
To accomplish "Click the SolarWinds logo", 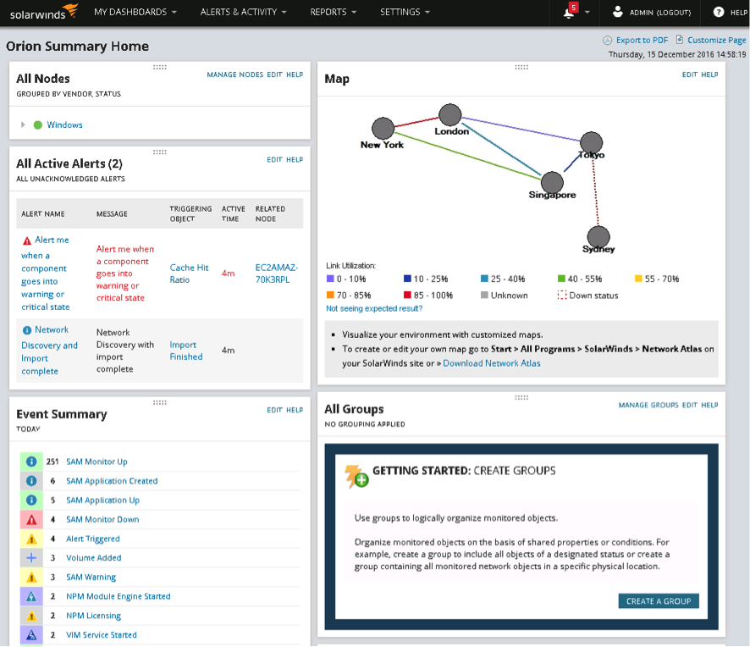I will [43, 12].
